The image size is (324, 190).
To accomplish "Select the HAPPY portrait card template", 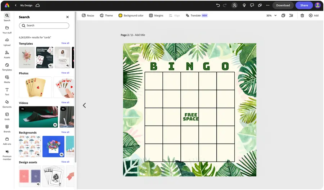I will click(62, 58).
